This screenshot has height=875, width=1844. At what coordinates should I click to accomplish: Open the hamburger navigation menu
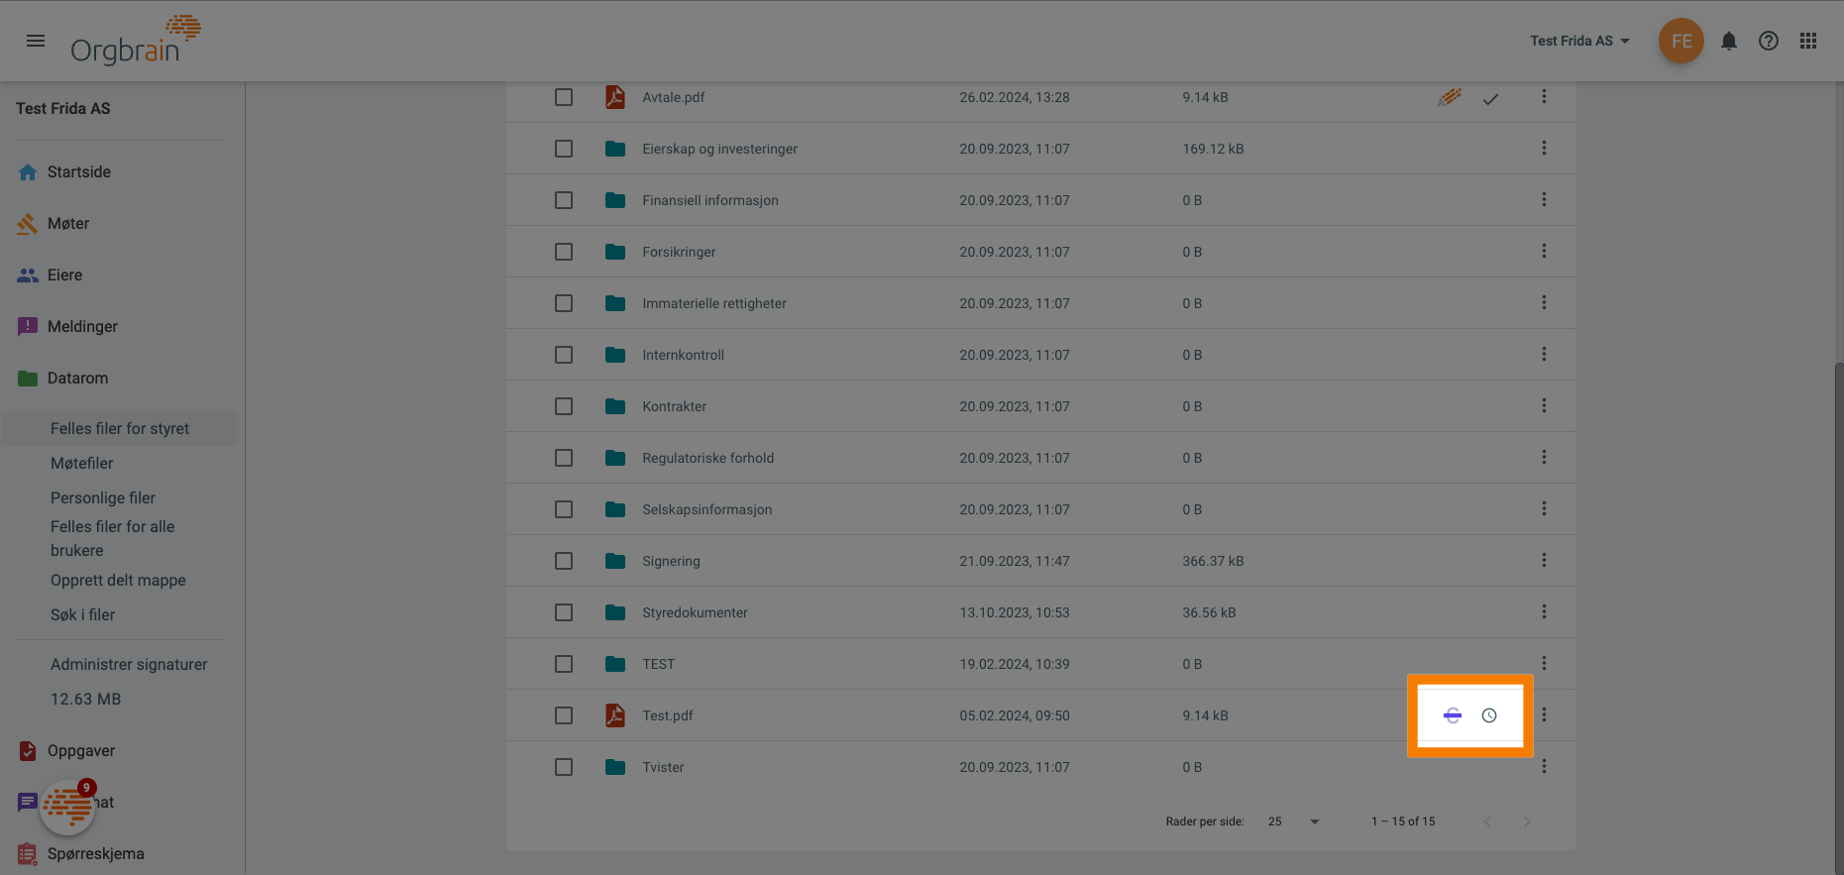click(x=36, y=41)
